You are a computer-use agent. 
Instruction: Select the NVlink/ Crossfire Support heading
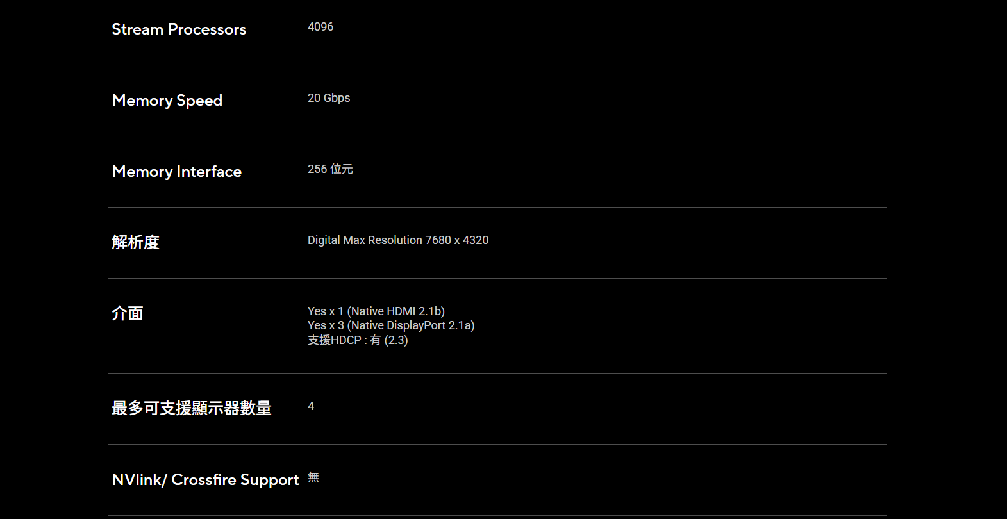205,480
